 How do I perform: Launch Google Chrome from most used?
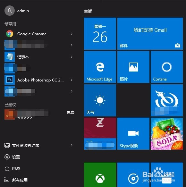pos(39,34)
